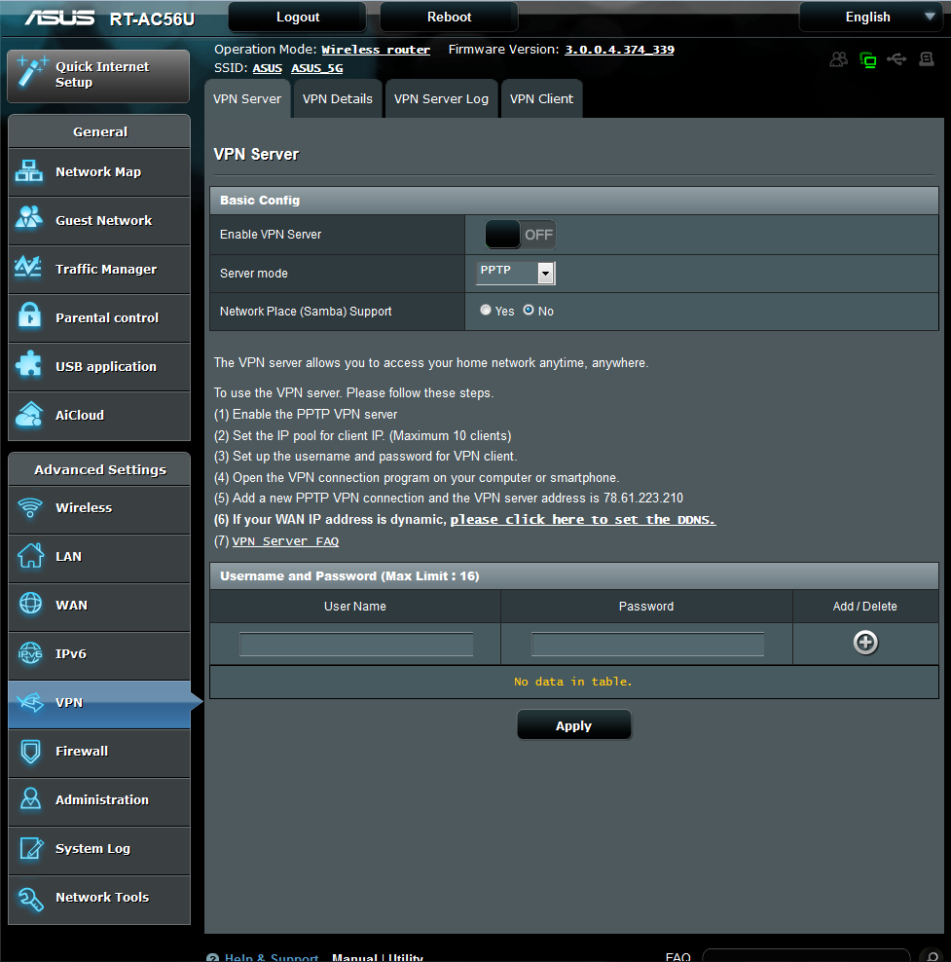Click the IPv6 globe icon

coord(30,653)
